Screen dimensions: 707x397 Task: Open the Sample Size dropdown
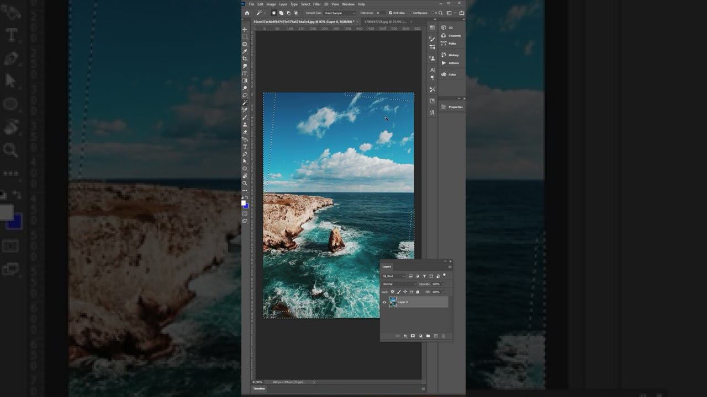point(339,13)
